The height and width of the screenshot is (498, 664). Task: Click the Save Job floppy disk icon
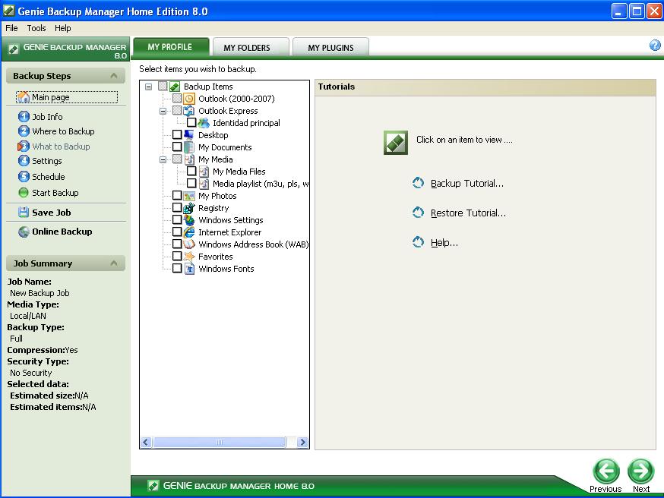tap(24, 212)
